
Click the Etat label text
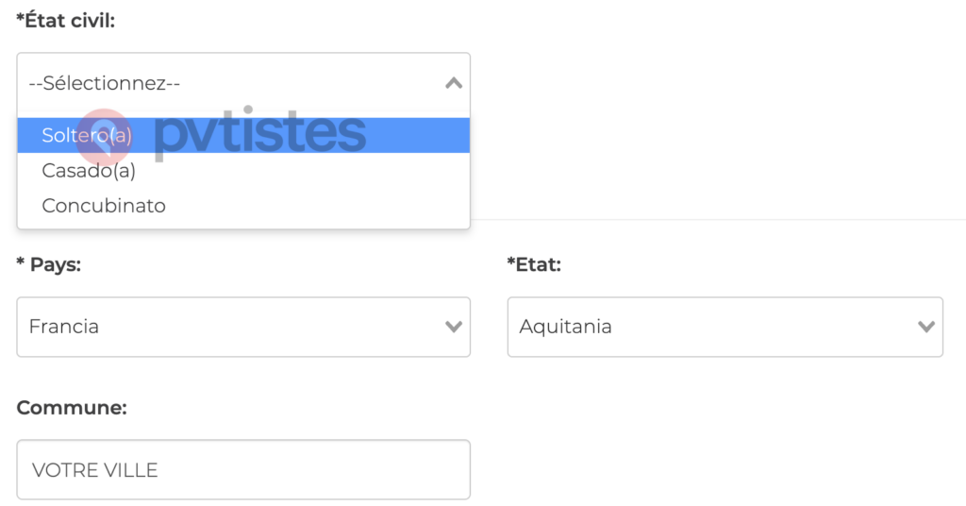539,265
